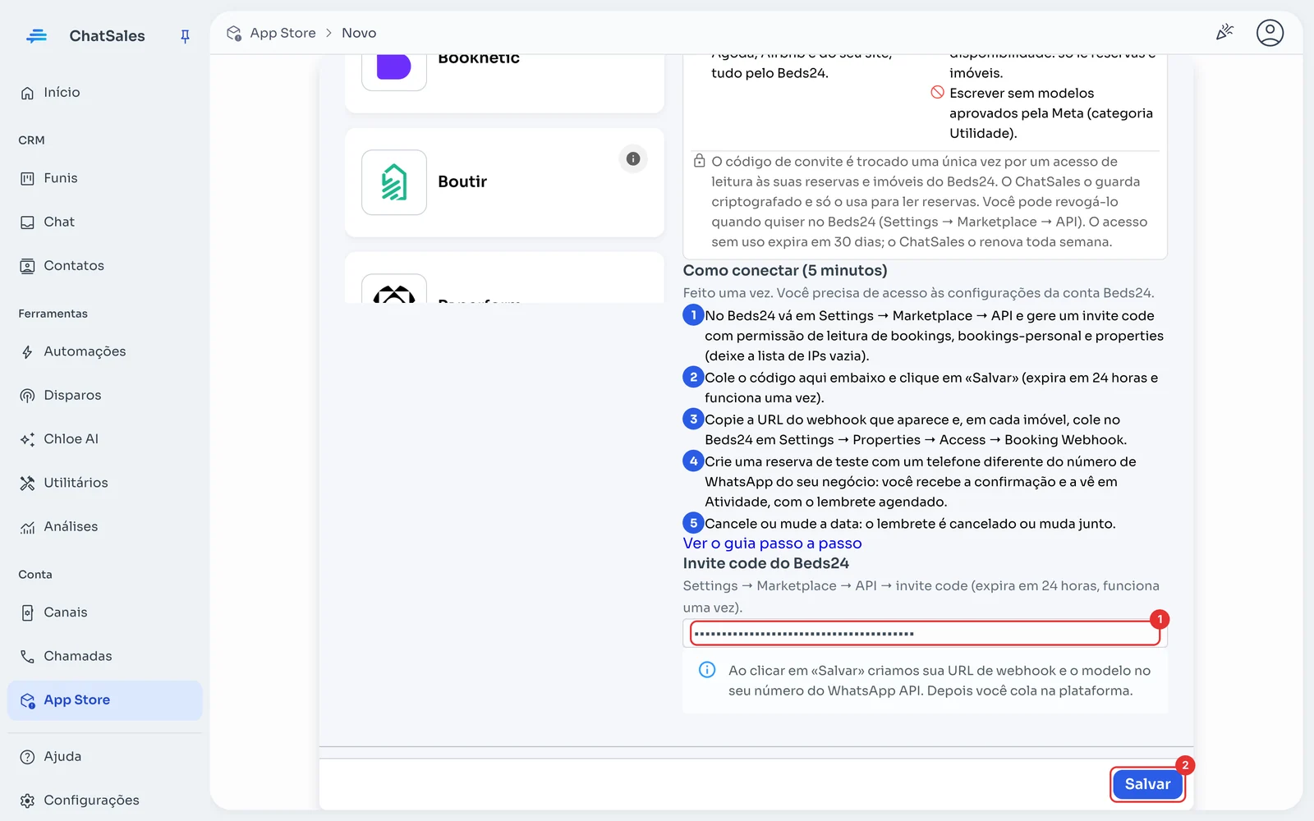Open Configurações in the sidebar
Image resolution: width=1314 pixels, height=821 pixels.
click(104, 800)
